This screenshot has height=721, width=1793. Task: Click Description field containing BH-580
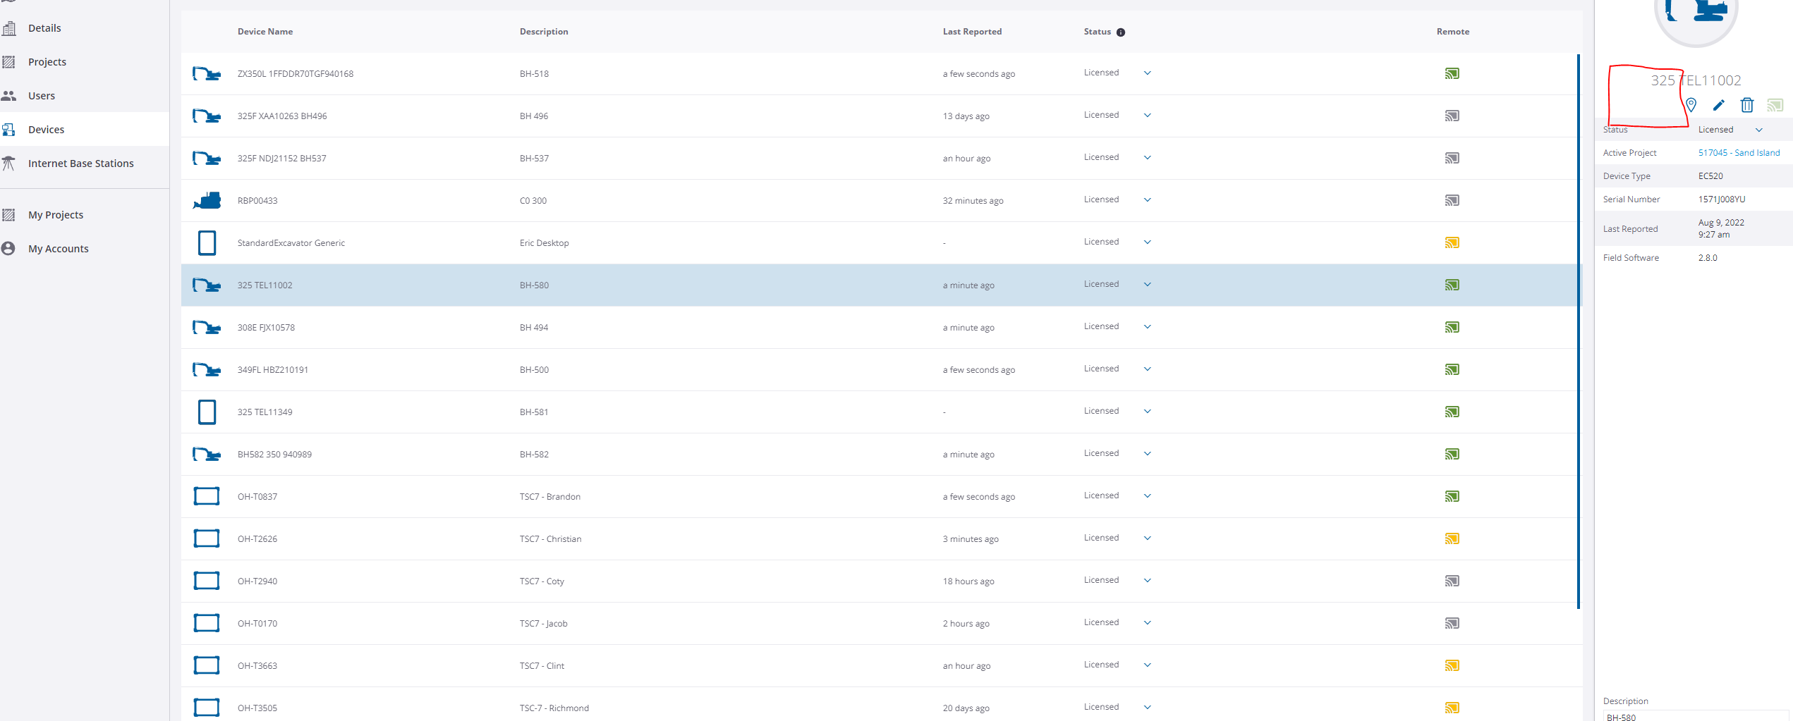pyautogui.click(x=1696, y=716)
